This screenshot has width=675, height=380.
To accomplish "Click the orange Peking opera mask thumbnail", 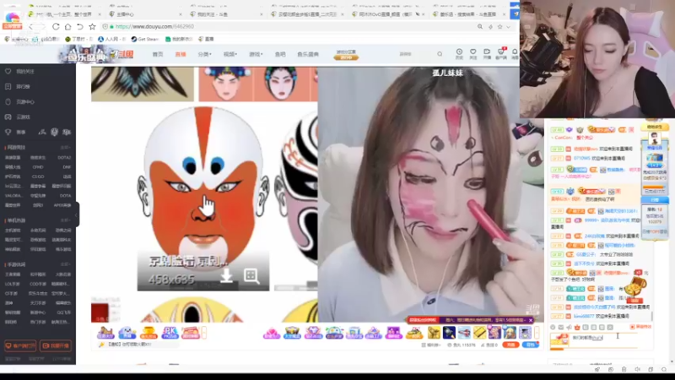I will click(203, 198).
